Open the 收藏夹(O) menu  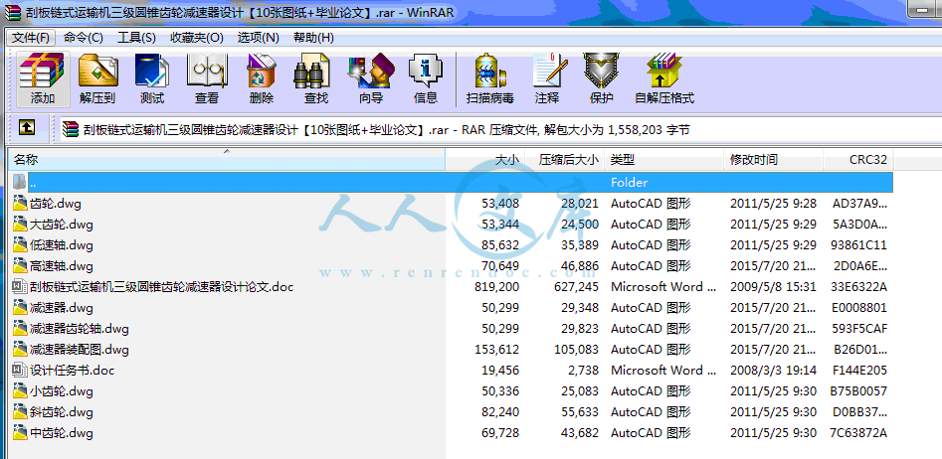pyautogui.click(x=196, y=37)
